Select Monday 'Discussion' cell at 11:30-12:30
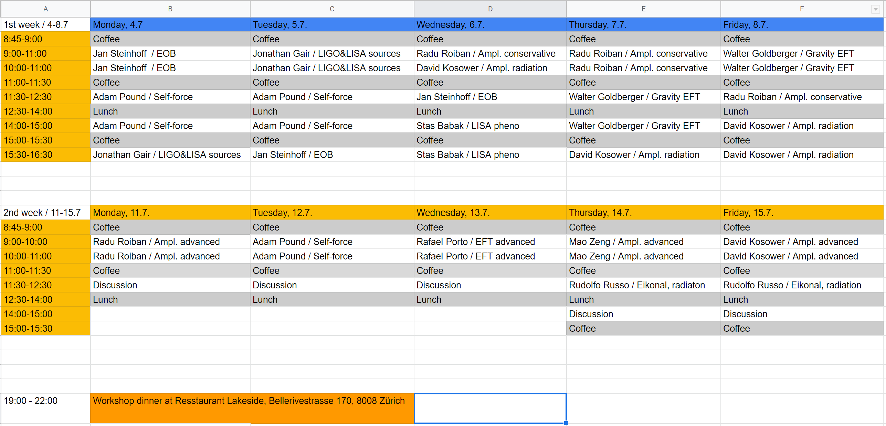The height and width of the screenshot is (426, 886). pos(170,285)
